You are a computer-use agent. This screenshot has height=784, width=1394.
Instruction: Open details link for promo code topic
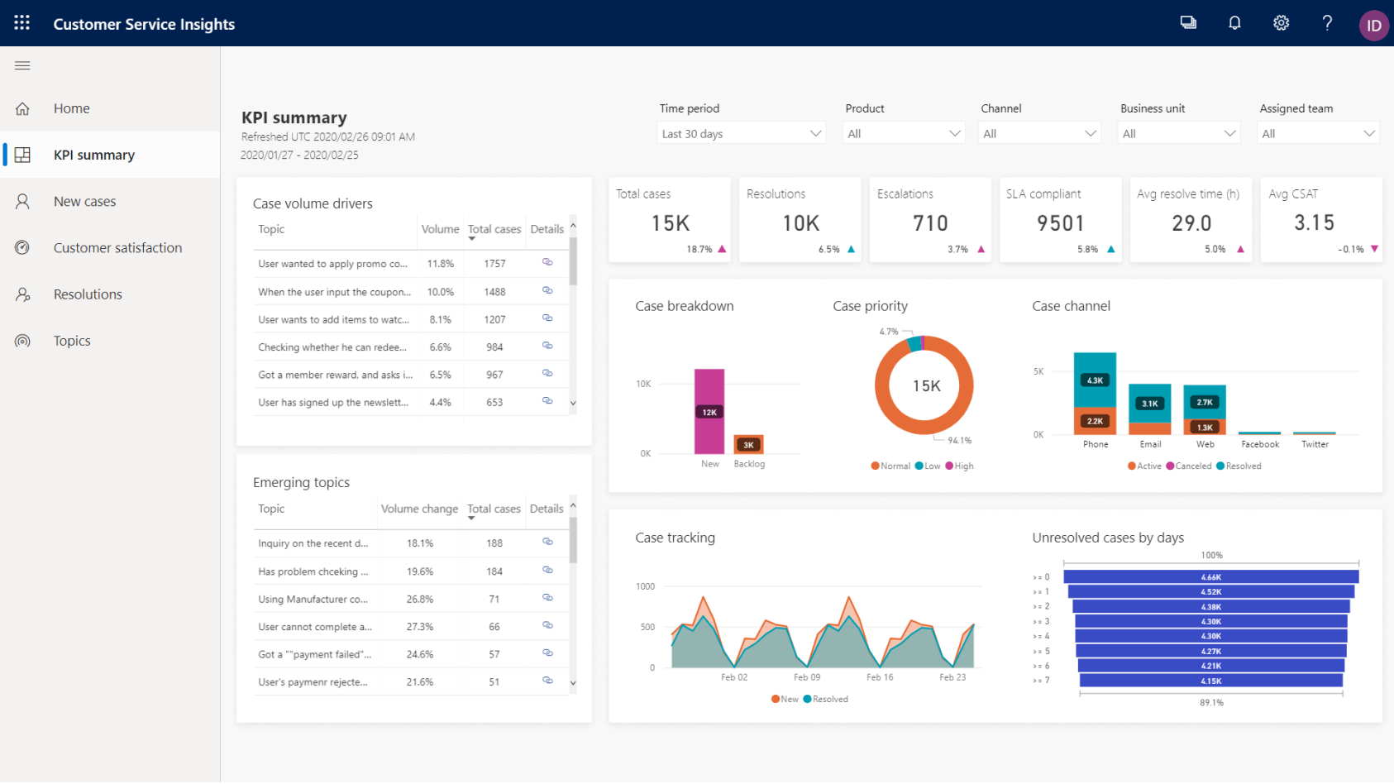click(x=547, y=262)
